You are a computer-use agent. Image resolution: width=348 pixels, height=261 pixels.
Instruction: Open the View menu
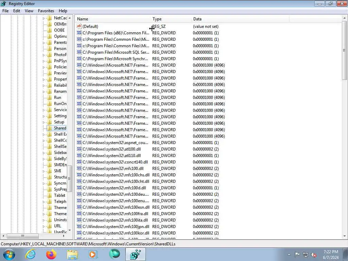pyautogui.click(x=29, y=11)
